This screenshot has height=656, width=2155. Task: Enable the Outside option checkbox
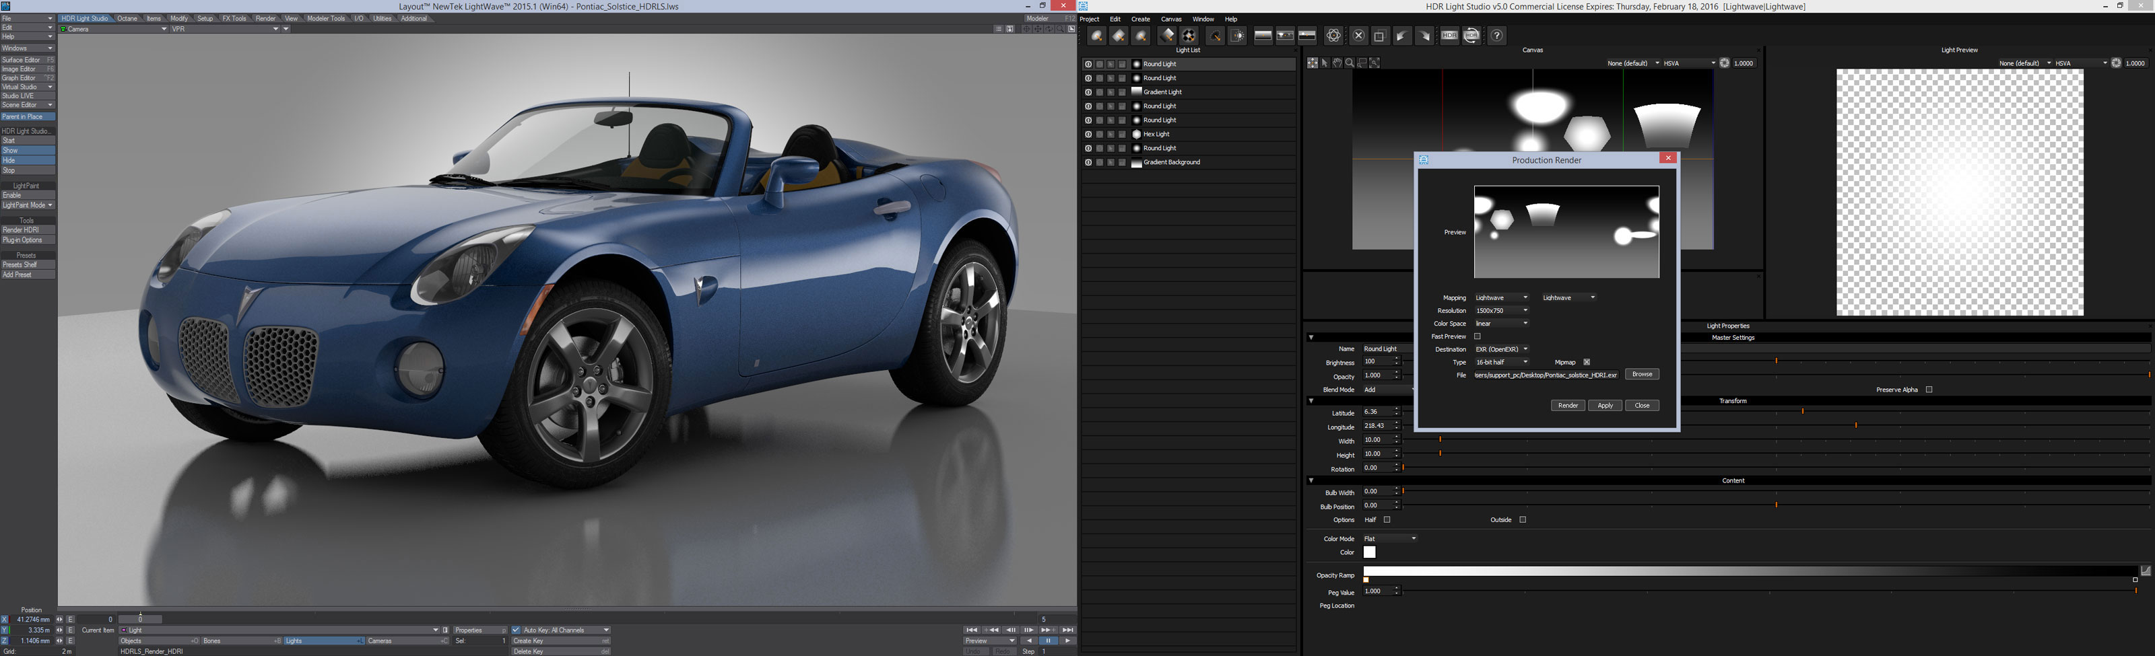1523,520
